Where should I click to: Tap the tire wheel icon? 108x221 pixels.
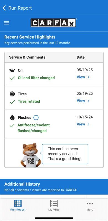tap(12, 94)
